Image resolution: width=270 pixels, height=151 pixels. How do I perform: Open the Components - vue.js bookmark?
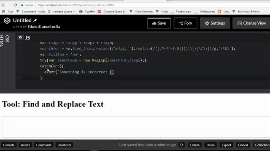(30, 11)
